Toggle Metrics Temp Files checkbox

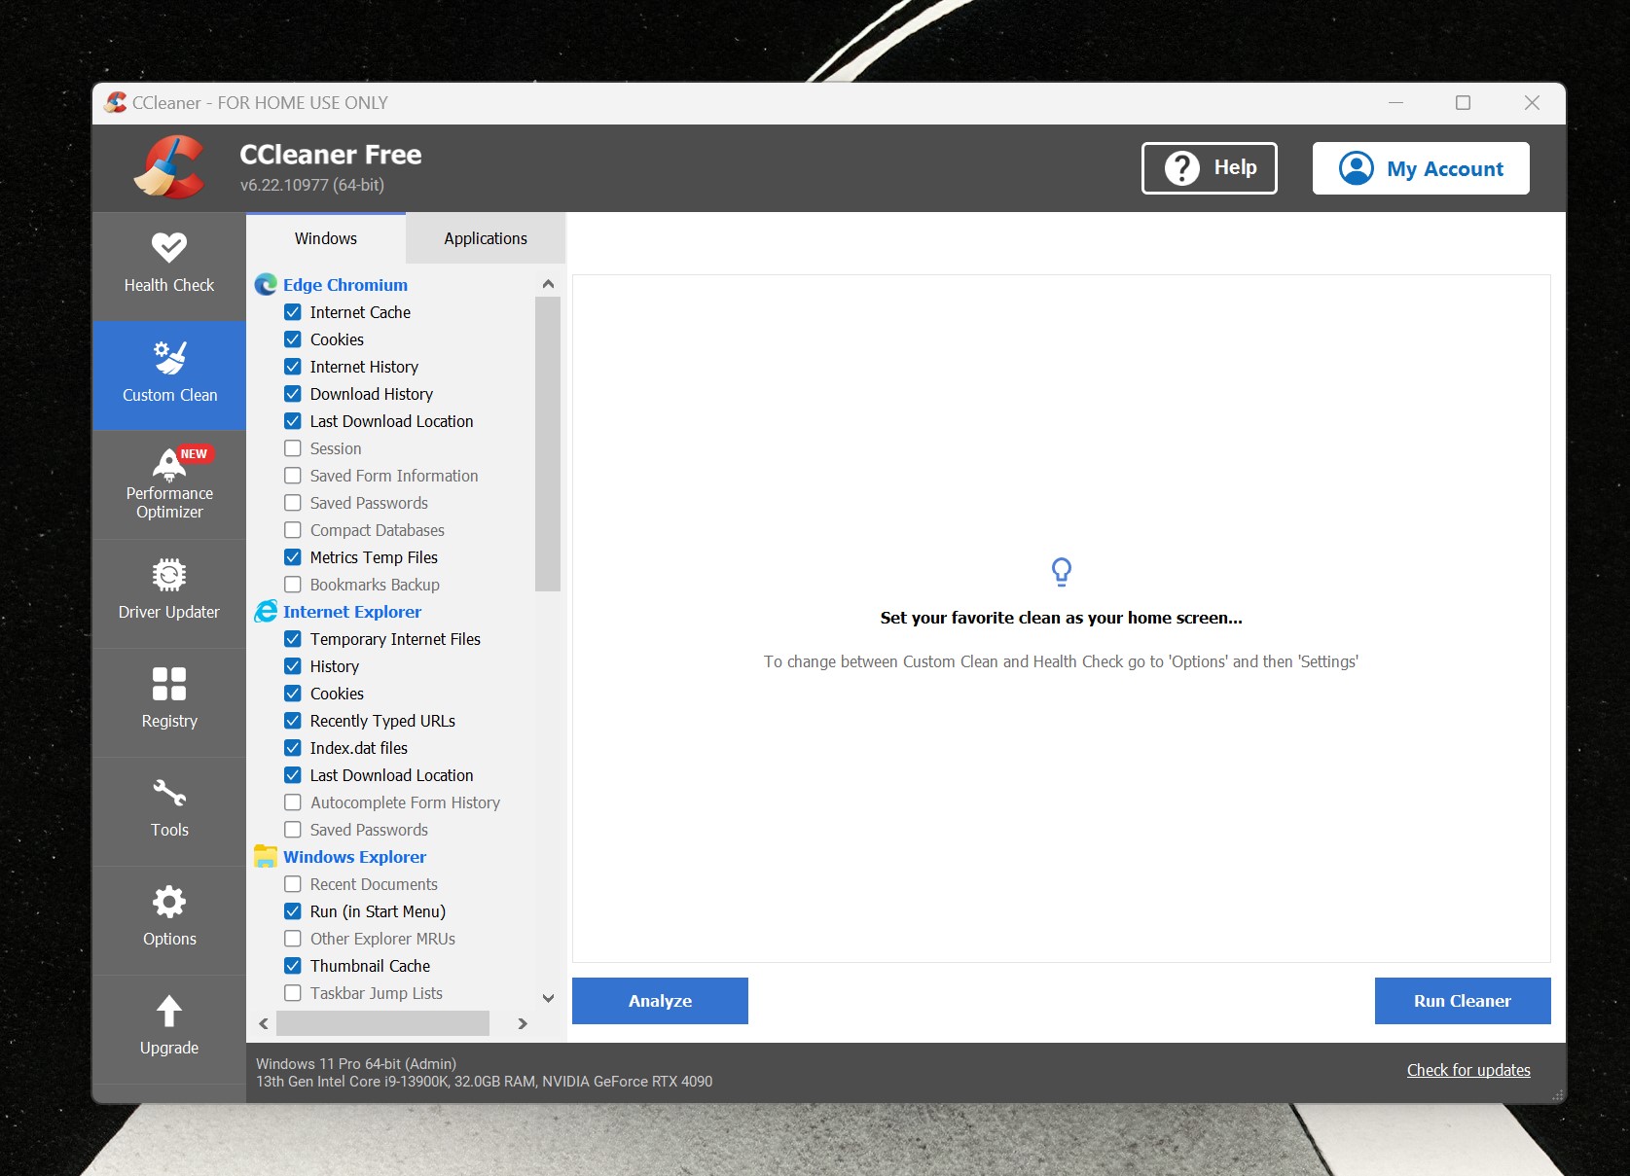point(292,557)
